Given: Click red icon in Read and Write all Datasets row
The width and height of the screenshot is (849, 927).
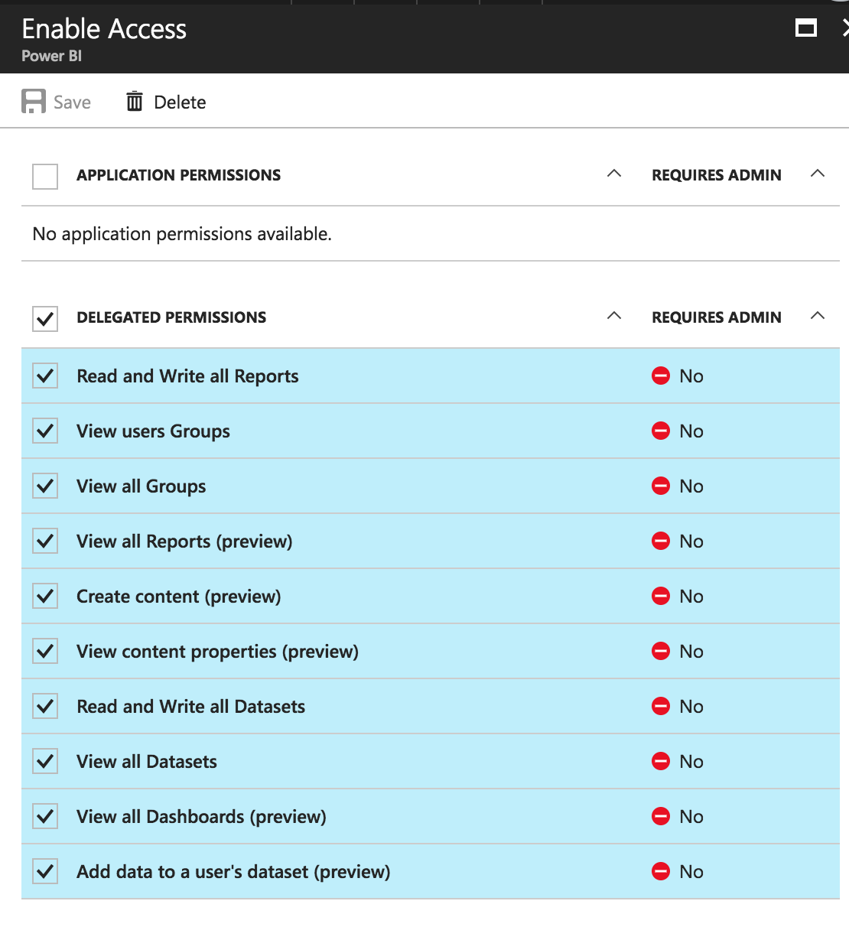Looking at the screenshot, I should click(661, 706).
